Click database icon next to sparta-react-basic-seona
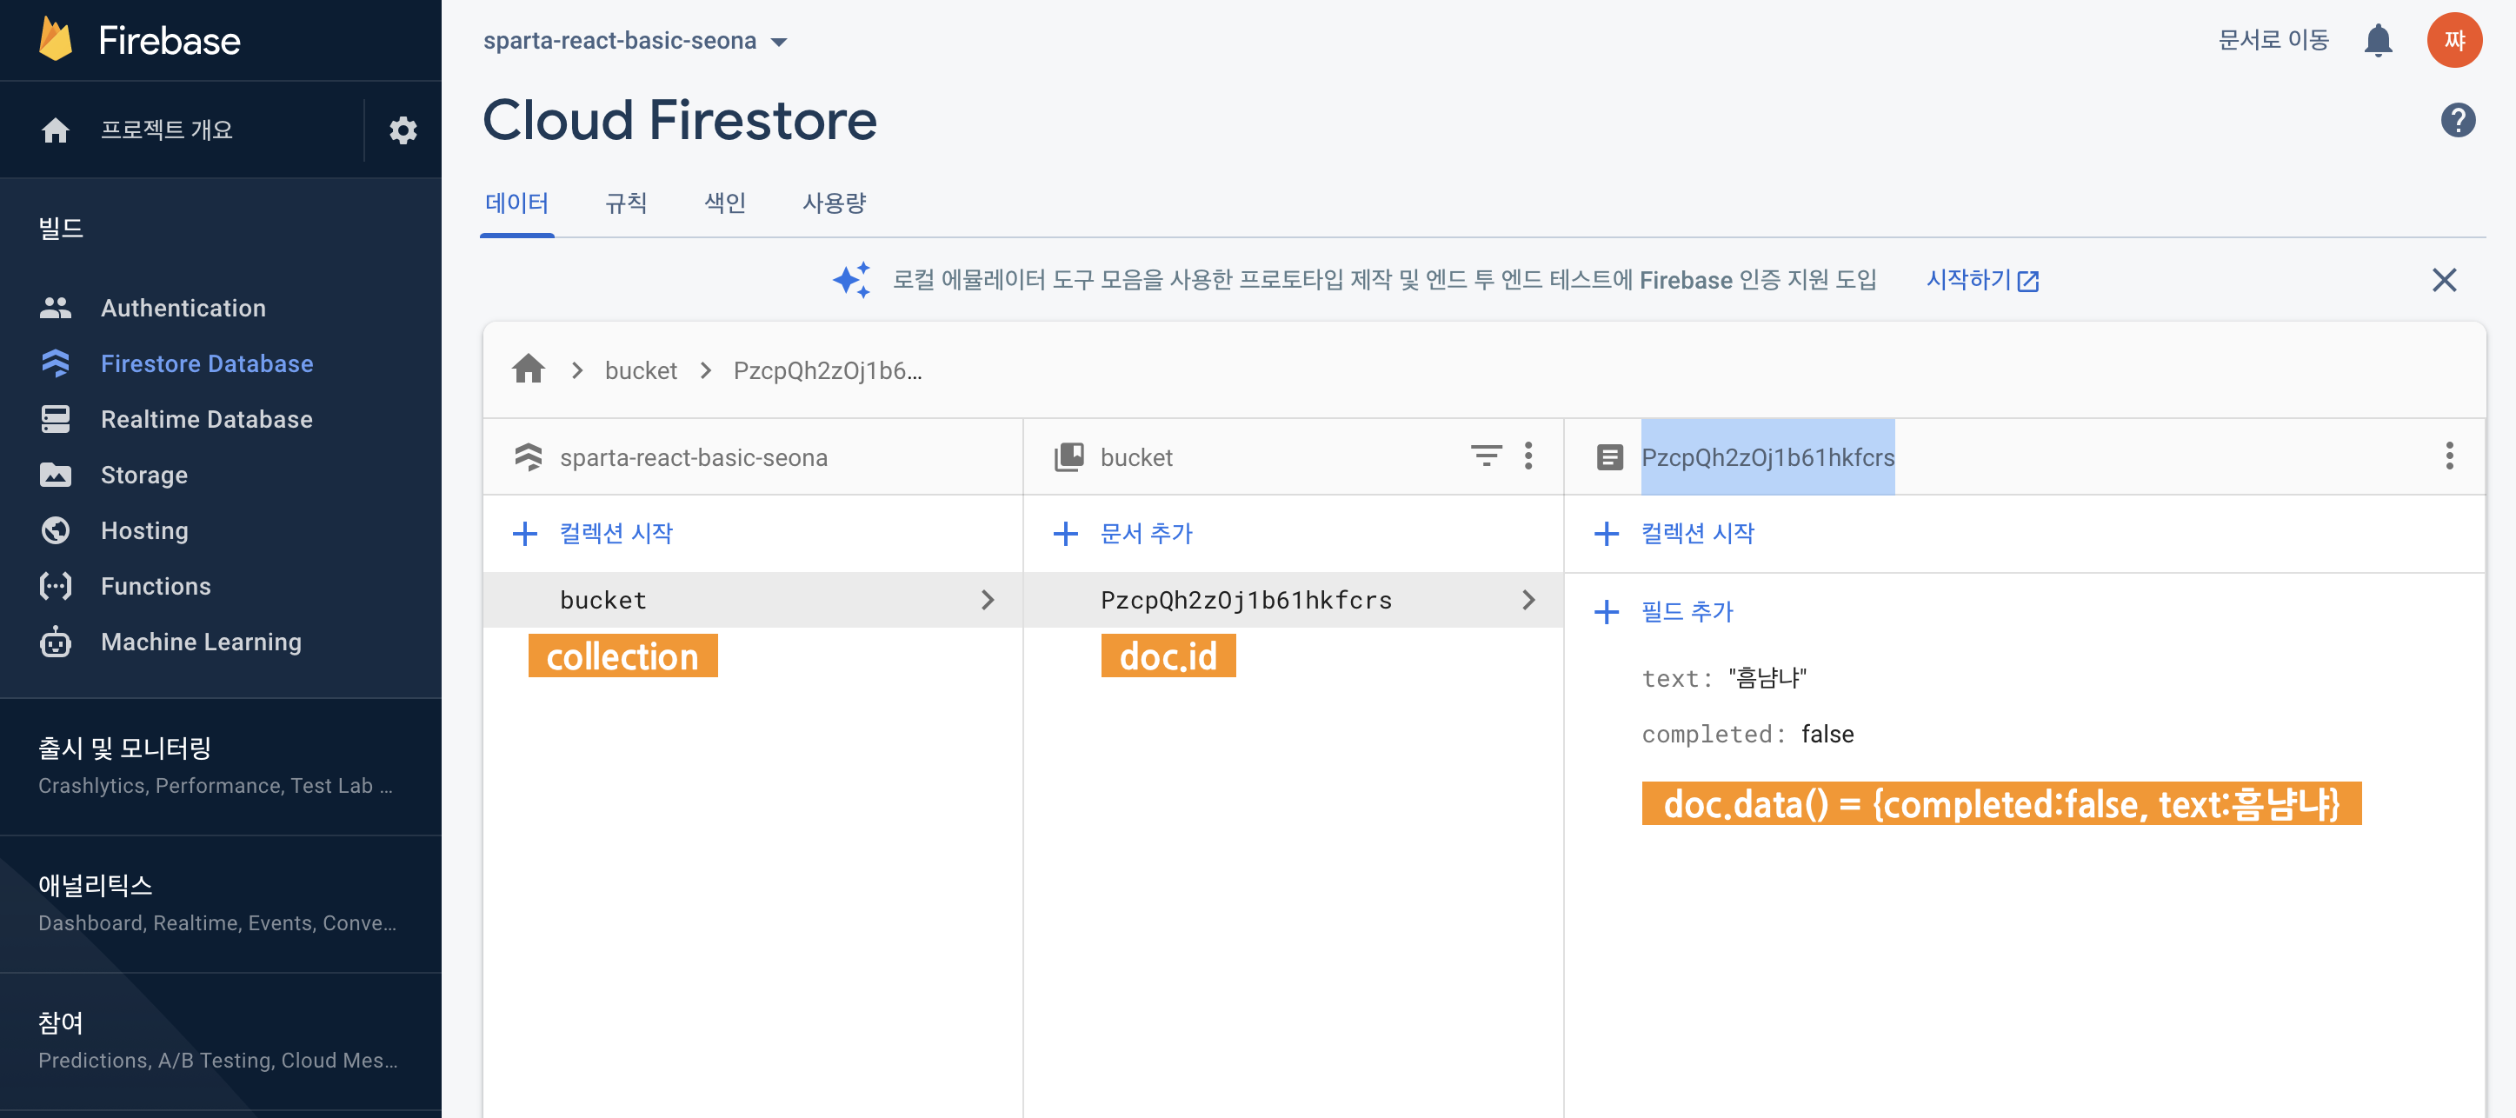This screenshot has width=2516, height=1118. 529,457
